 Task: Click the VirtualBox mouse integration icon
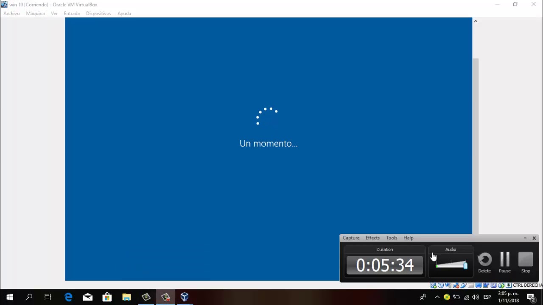tap(501, 286)
